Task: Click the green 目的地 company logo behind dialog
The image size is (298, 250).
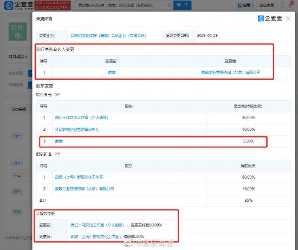Action: tap(18, 31)
